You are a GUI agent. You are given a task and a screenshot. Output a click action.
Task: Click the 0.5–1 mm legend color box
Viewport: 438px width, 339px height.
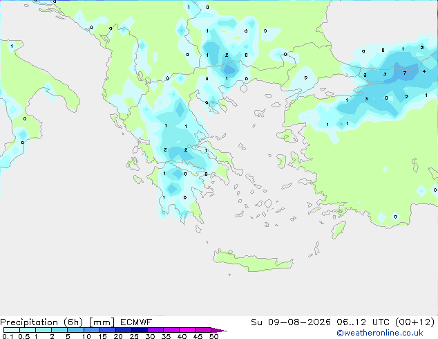pyautogui.click(x=28, y=330)
